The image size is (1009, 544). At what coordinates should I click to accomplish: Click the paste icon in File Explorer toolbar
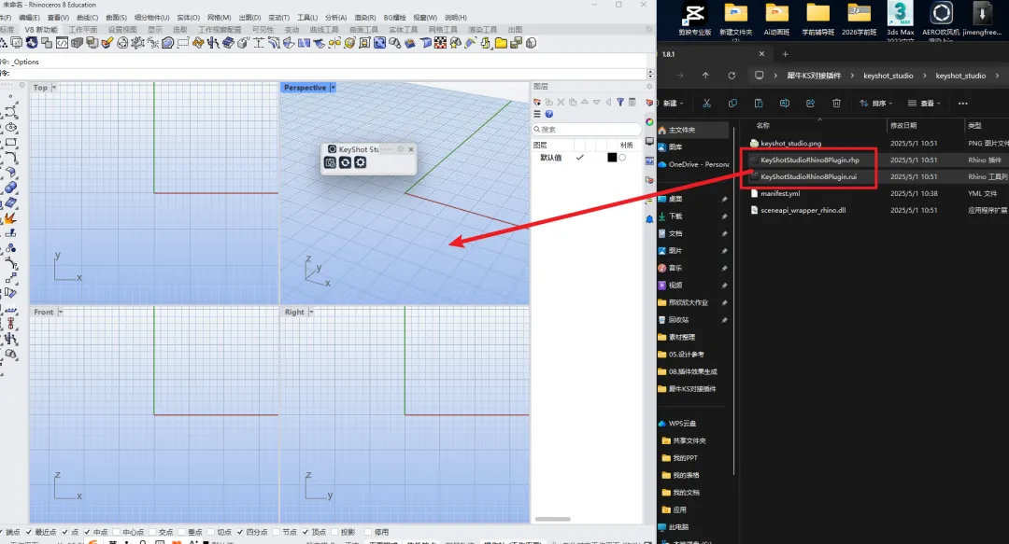(x=759, y=103)
